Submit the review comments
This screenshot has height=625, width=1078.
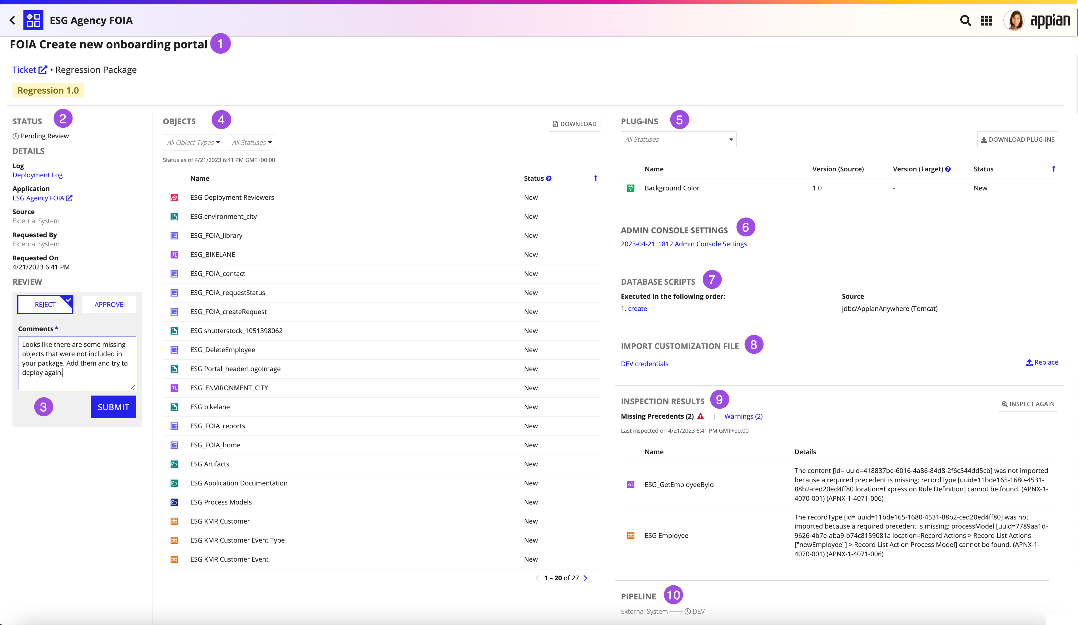[113, 407]
